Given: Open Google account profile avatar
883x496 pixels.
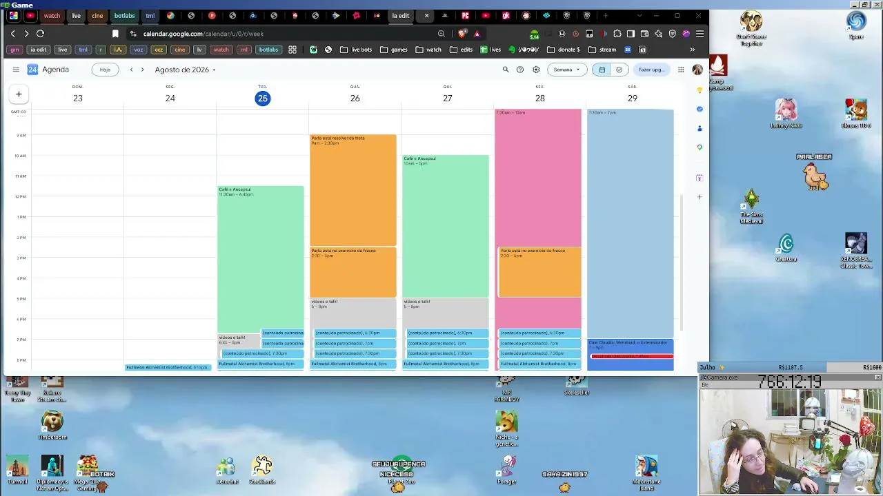Looking at the screenshot, I should 697,70.
